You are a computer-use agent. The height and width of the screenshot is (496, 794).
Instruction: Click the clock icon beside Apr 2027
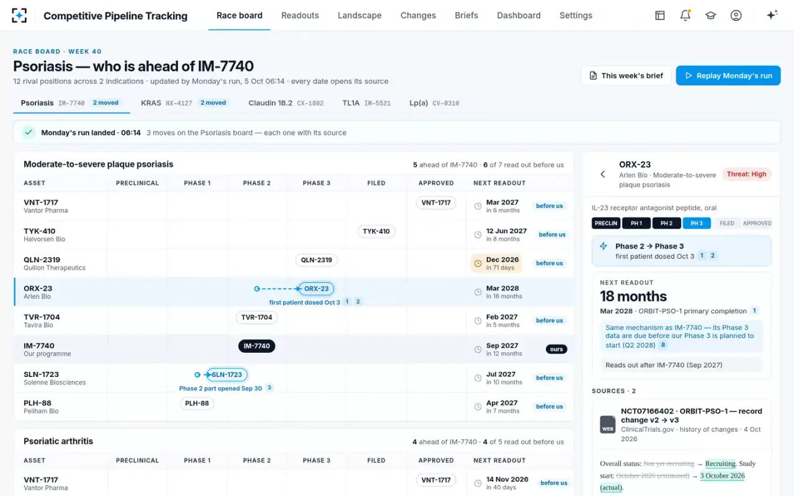(x=478, y=407)
